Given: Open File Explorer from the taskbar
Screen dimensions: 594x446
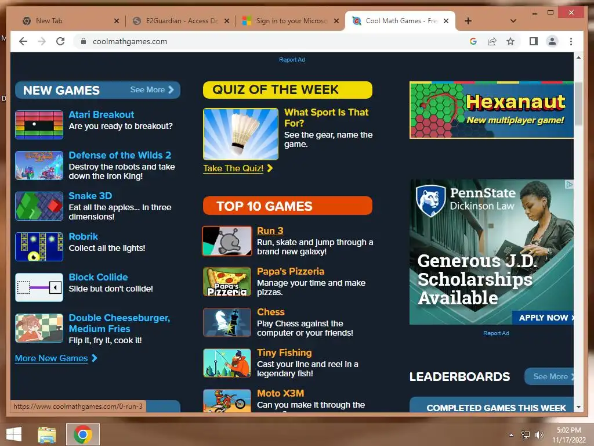Looking at the screenshot, I should pos(46,434).
